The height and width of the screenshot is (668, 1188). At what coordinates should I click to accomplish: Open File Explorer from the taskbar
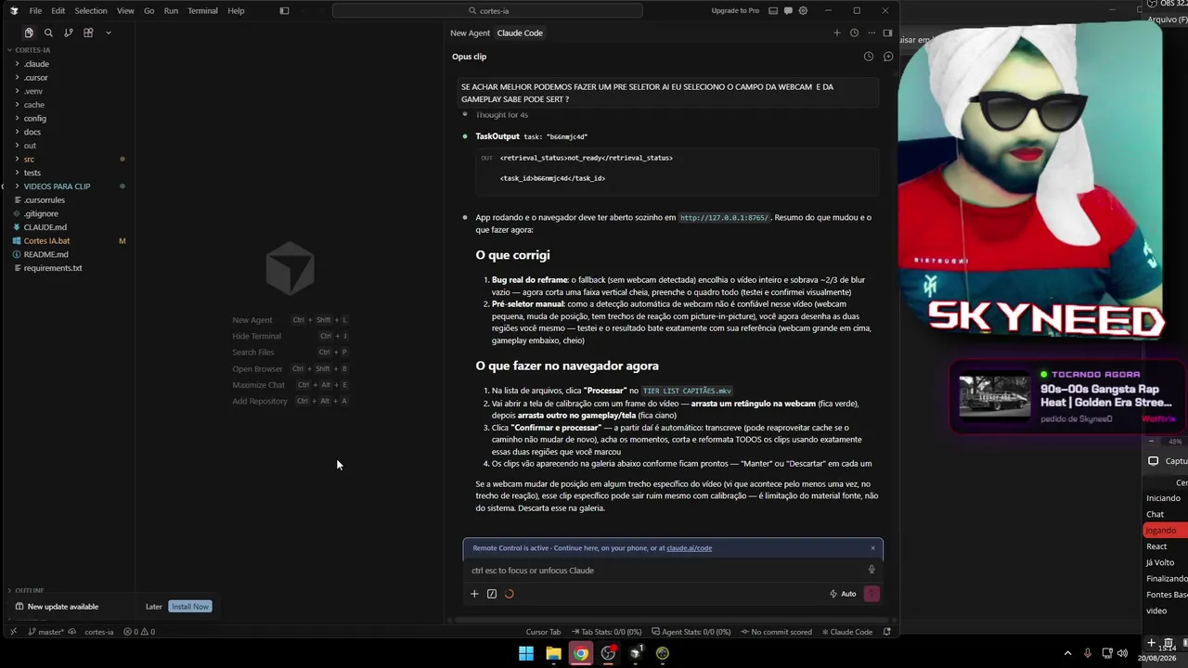click(x=553, y=653)
